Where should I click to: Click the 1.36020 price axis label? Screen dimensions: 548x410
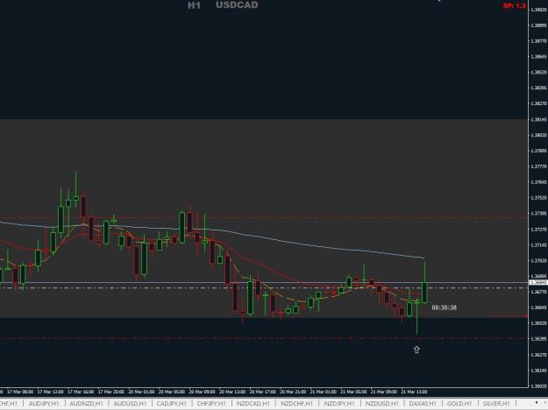538,385
